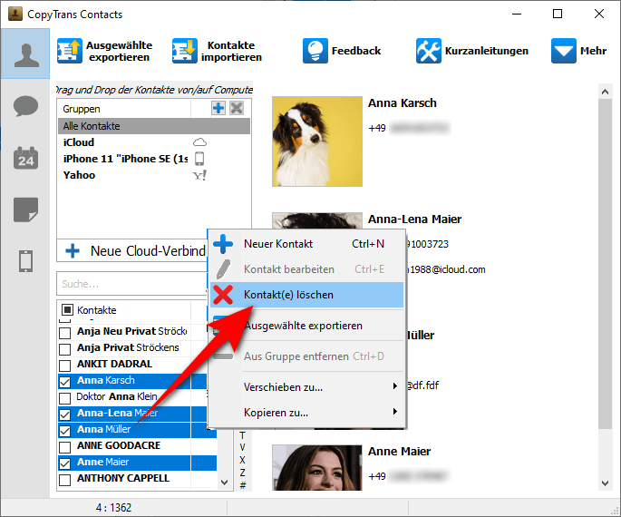Viewport: 621px width, 517px height.
Task: Click the pencil icon for Kontakt bearbeiten
Action: pyautogui.click(x=223, y=269)
